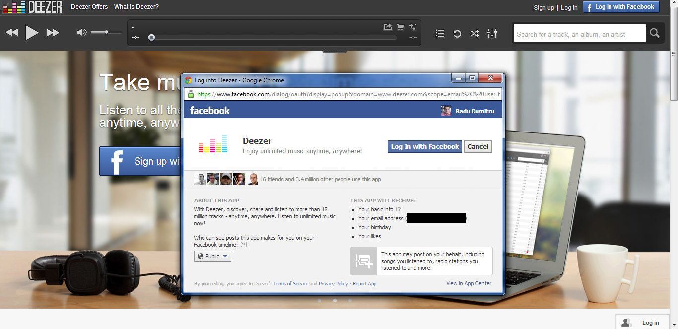Screen dimensions: 678x329
Task: Click the Sign up link in header
Action: click(x=544, y=7)
